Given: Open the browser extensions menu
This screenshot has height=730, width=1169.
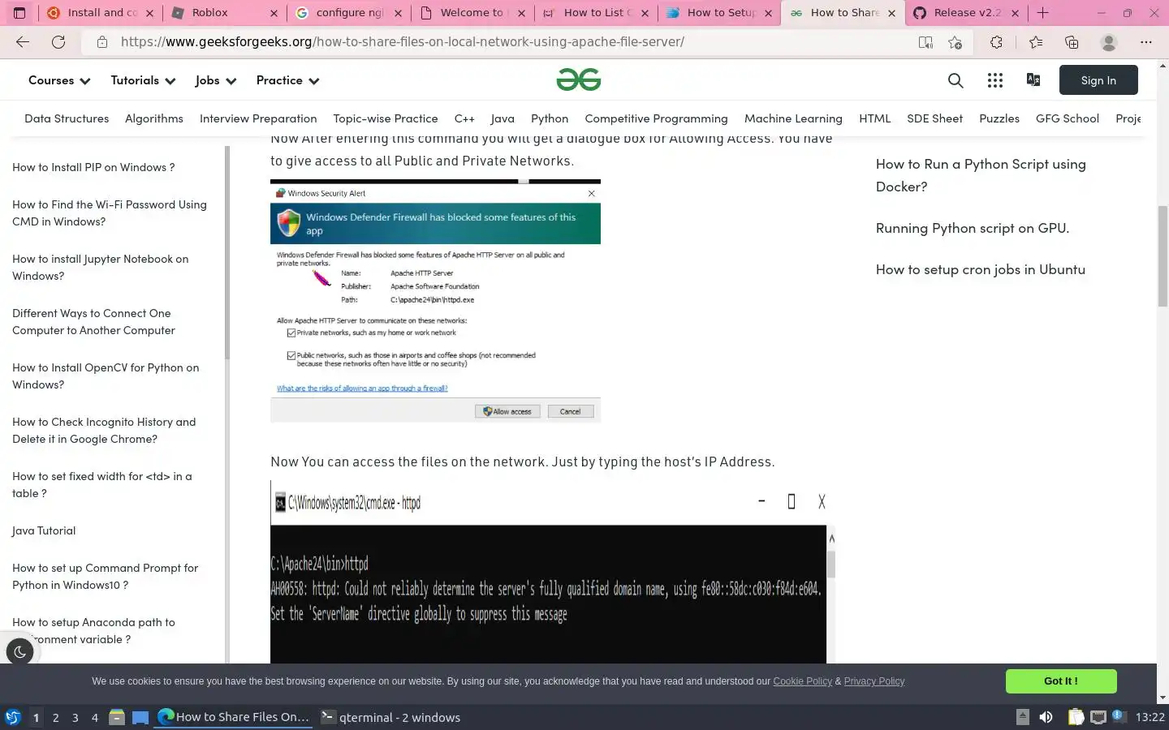Looking at the screenshot, I should click(996, 42).
